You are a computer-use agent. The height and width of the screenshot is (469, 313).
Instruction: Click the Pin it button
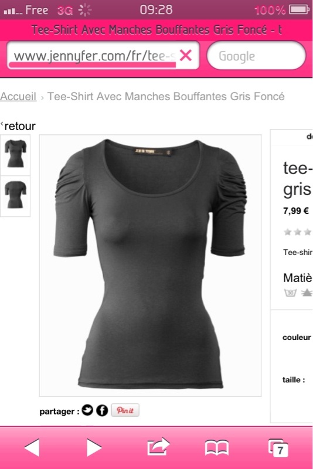(x=125, y=410)
